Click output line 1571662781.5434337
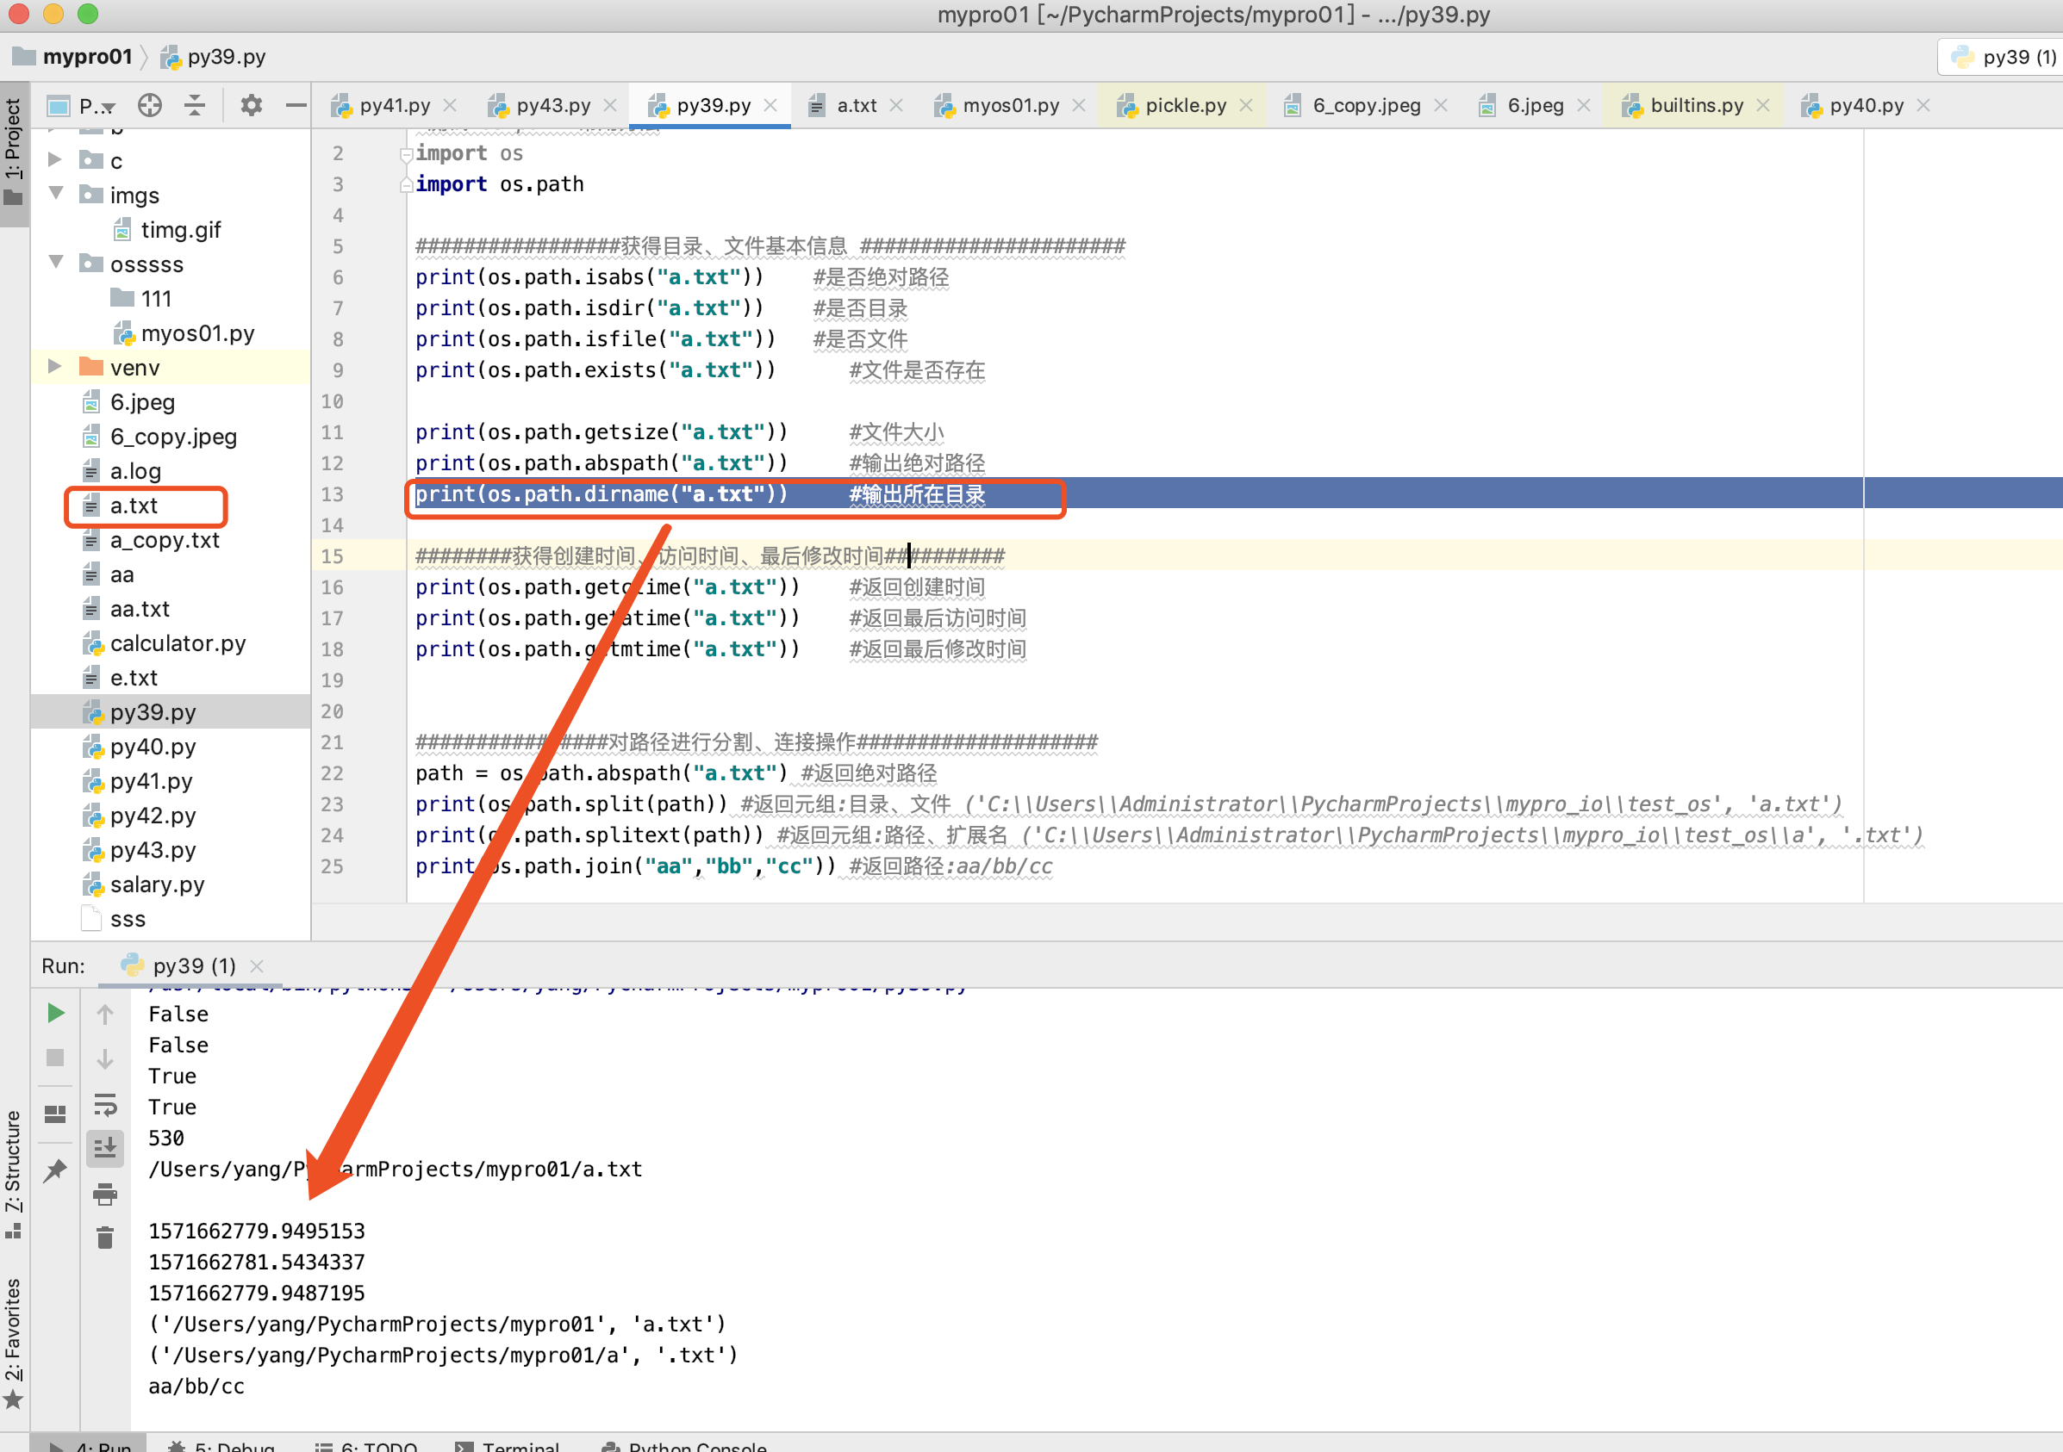 [257, 1262]
